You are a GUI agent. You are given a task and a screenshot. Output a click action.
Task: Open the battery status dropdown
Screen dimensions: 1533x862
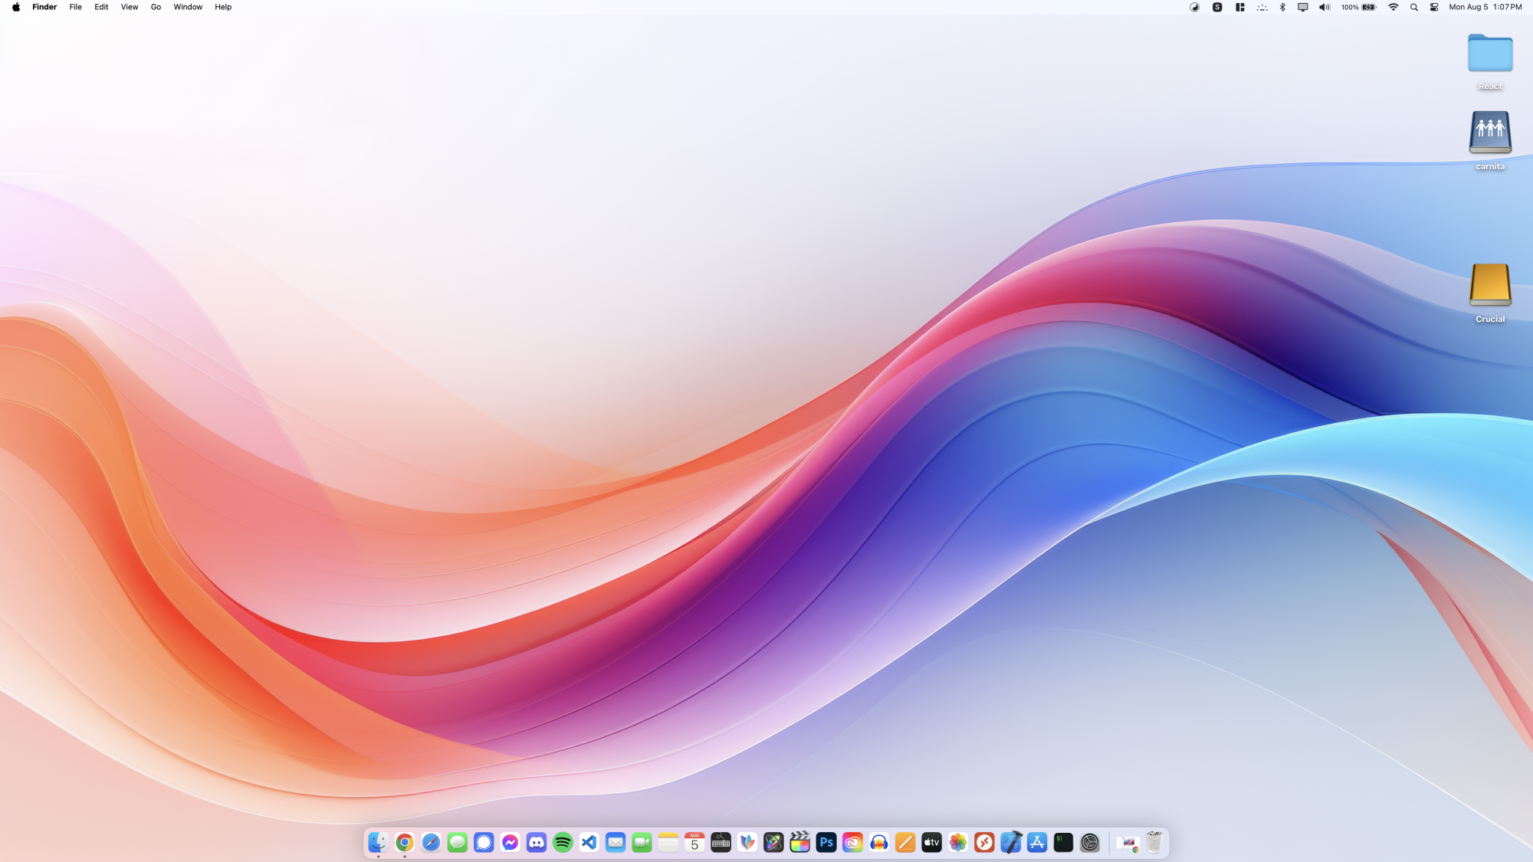1367,7
